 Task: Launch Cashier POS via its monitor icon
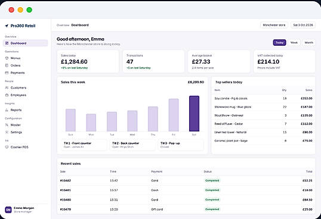7,147
